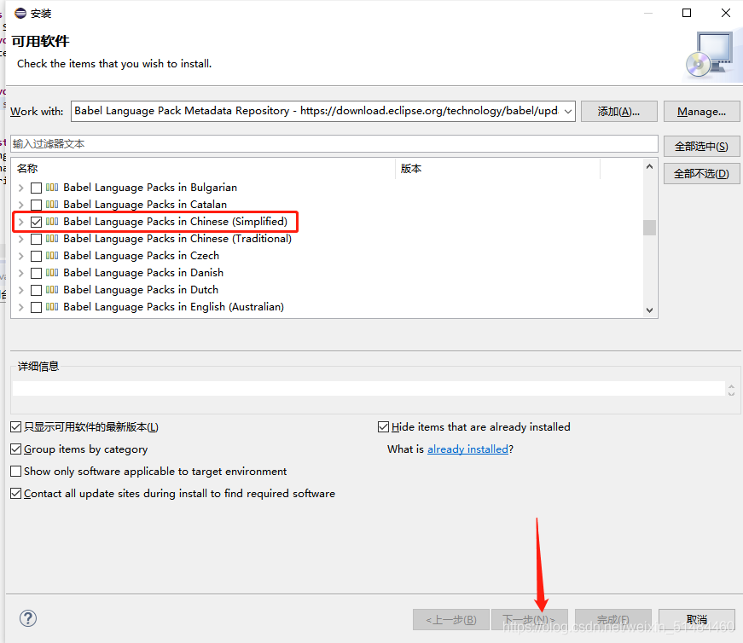The image size is (743, 643).
Task: Expand the Bulgarian language pack tree node
Action: coord(20,188)
